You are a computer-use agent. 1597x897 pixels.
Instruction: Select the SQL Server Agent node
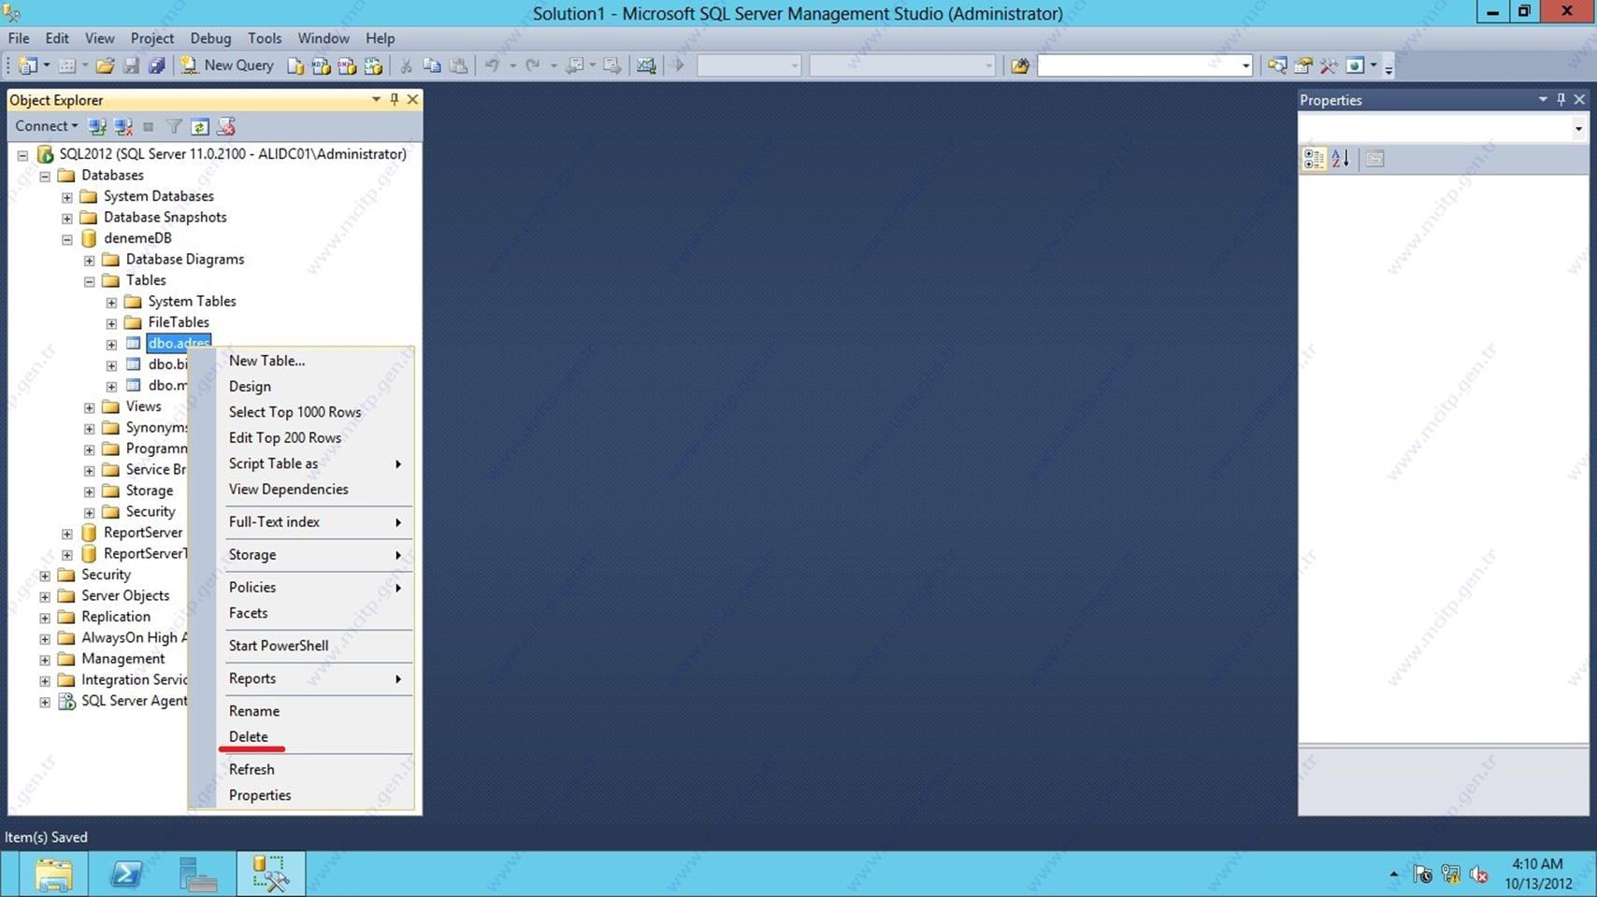pos(134,701)
